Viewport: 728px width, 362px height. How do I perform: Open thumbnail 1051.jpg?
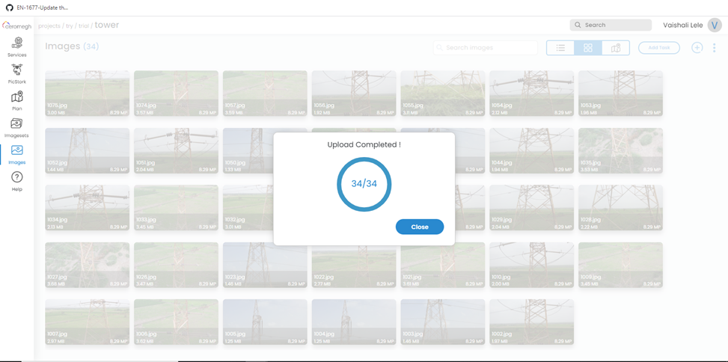click(x=176, y=151)
